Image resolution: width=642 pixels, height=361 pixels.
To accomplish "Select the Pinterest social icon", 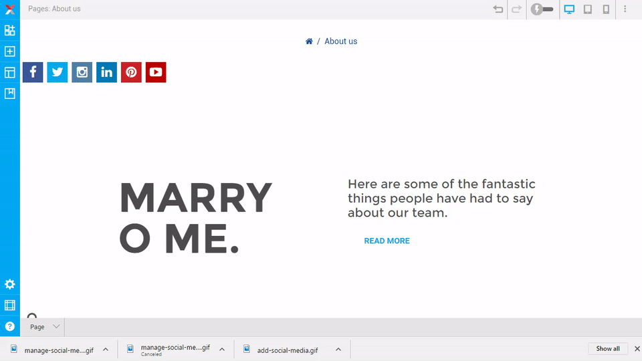I will [x=131, y=72].
